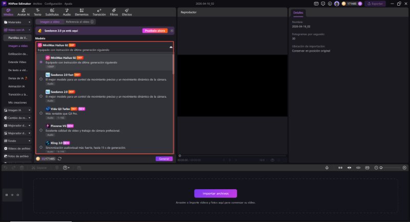Toggle the track visibility eye icon in the timeline
The image size is (410, 222).
click(18, 195)
